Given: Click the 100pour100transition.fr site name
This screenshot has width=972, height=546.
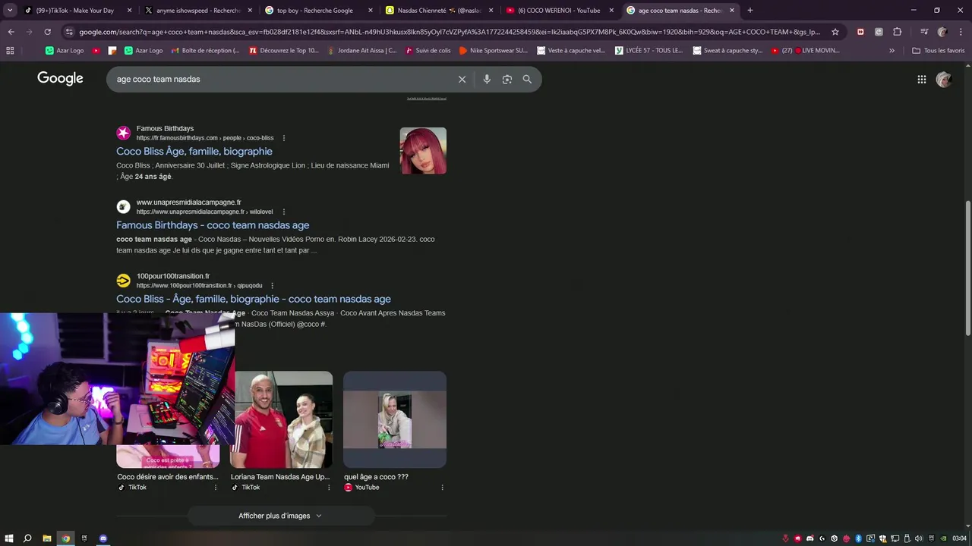Looking at the screenshot, I should click(173, 276).
